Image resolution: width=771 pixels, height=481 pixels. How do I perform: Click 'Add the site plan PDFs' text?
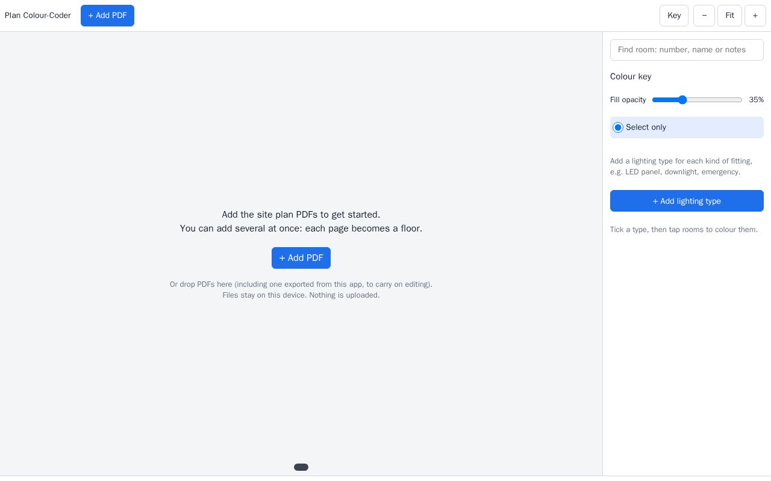301,215
